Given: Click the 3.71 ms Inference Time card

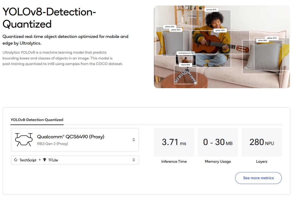Looking at the screenshot, I should click(x=174, y=142).
